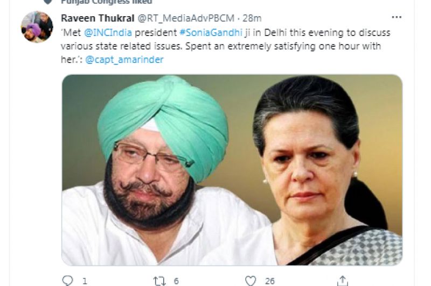Click the tweet text starting with 'Met'
This screenshot has width=431, height=286.
[225, 46]
